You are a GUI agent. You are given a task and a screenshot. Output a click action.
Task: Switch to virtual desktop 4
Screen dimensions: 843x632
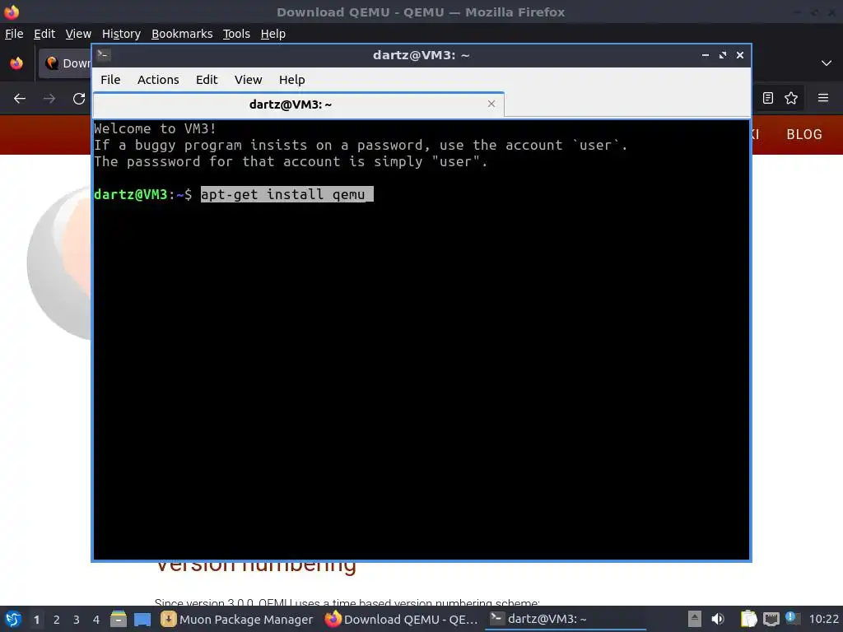(96, 620)
